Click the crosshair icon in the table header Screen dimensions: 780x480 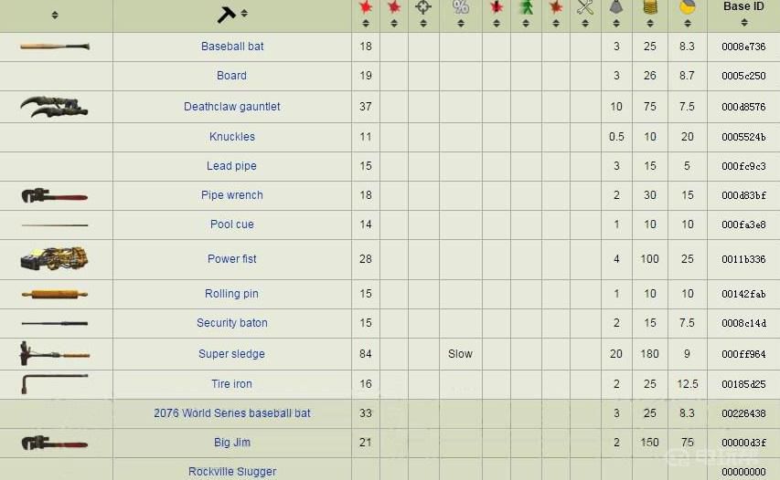pyautogui.click(x=423, y=6)
